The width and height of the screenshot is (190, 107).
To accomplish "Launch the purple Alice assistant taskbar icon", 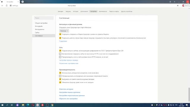I will [x=18, y=105].
